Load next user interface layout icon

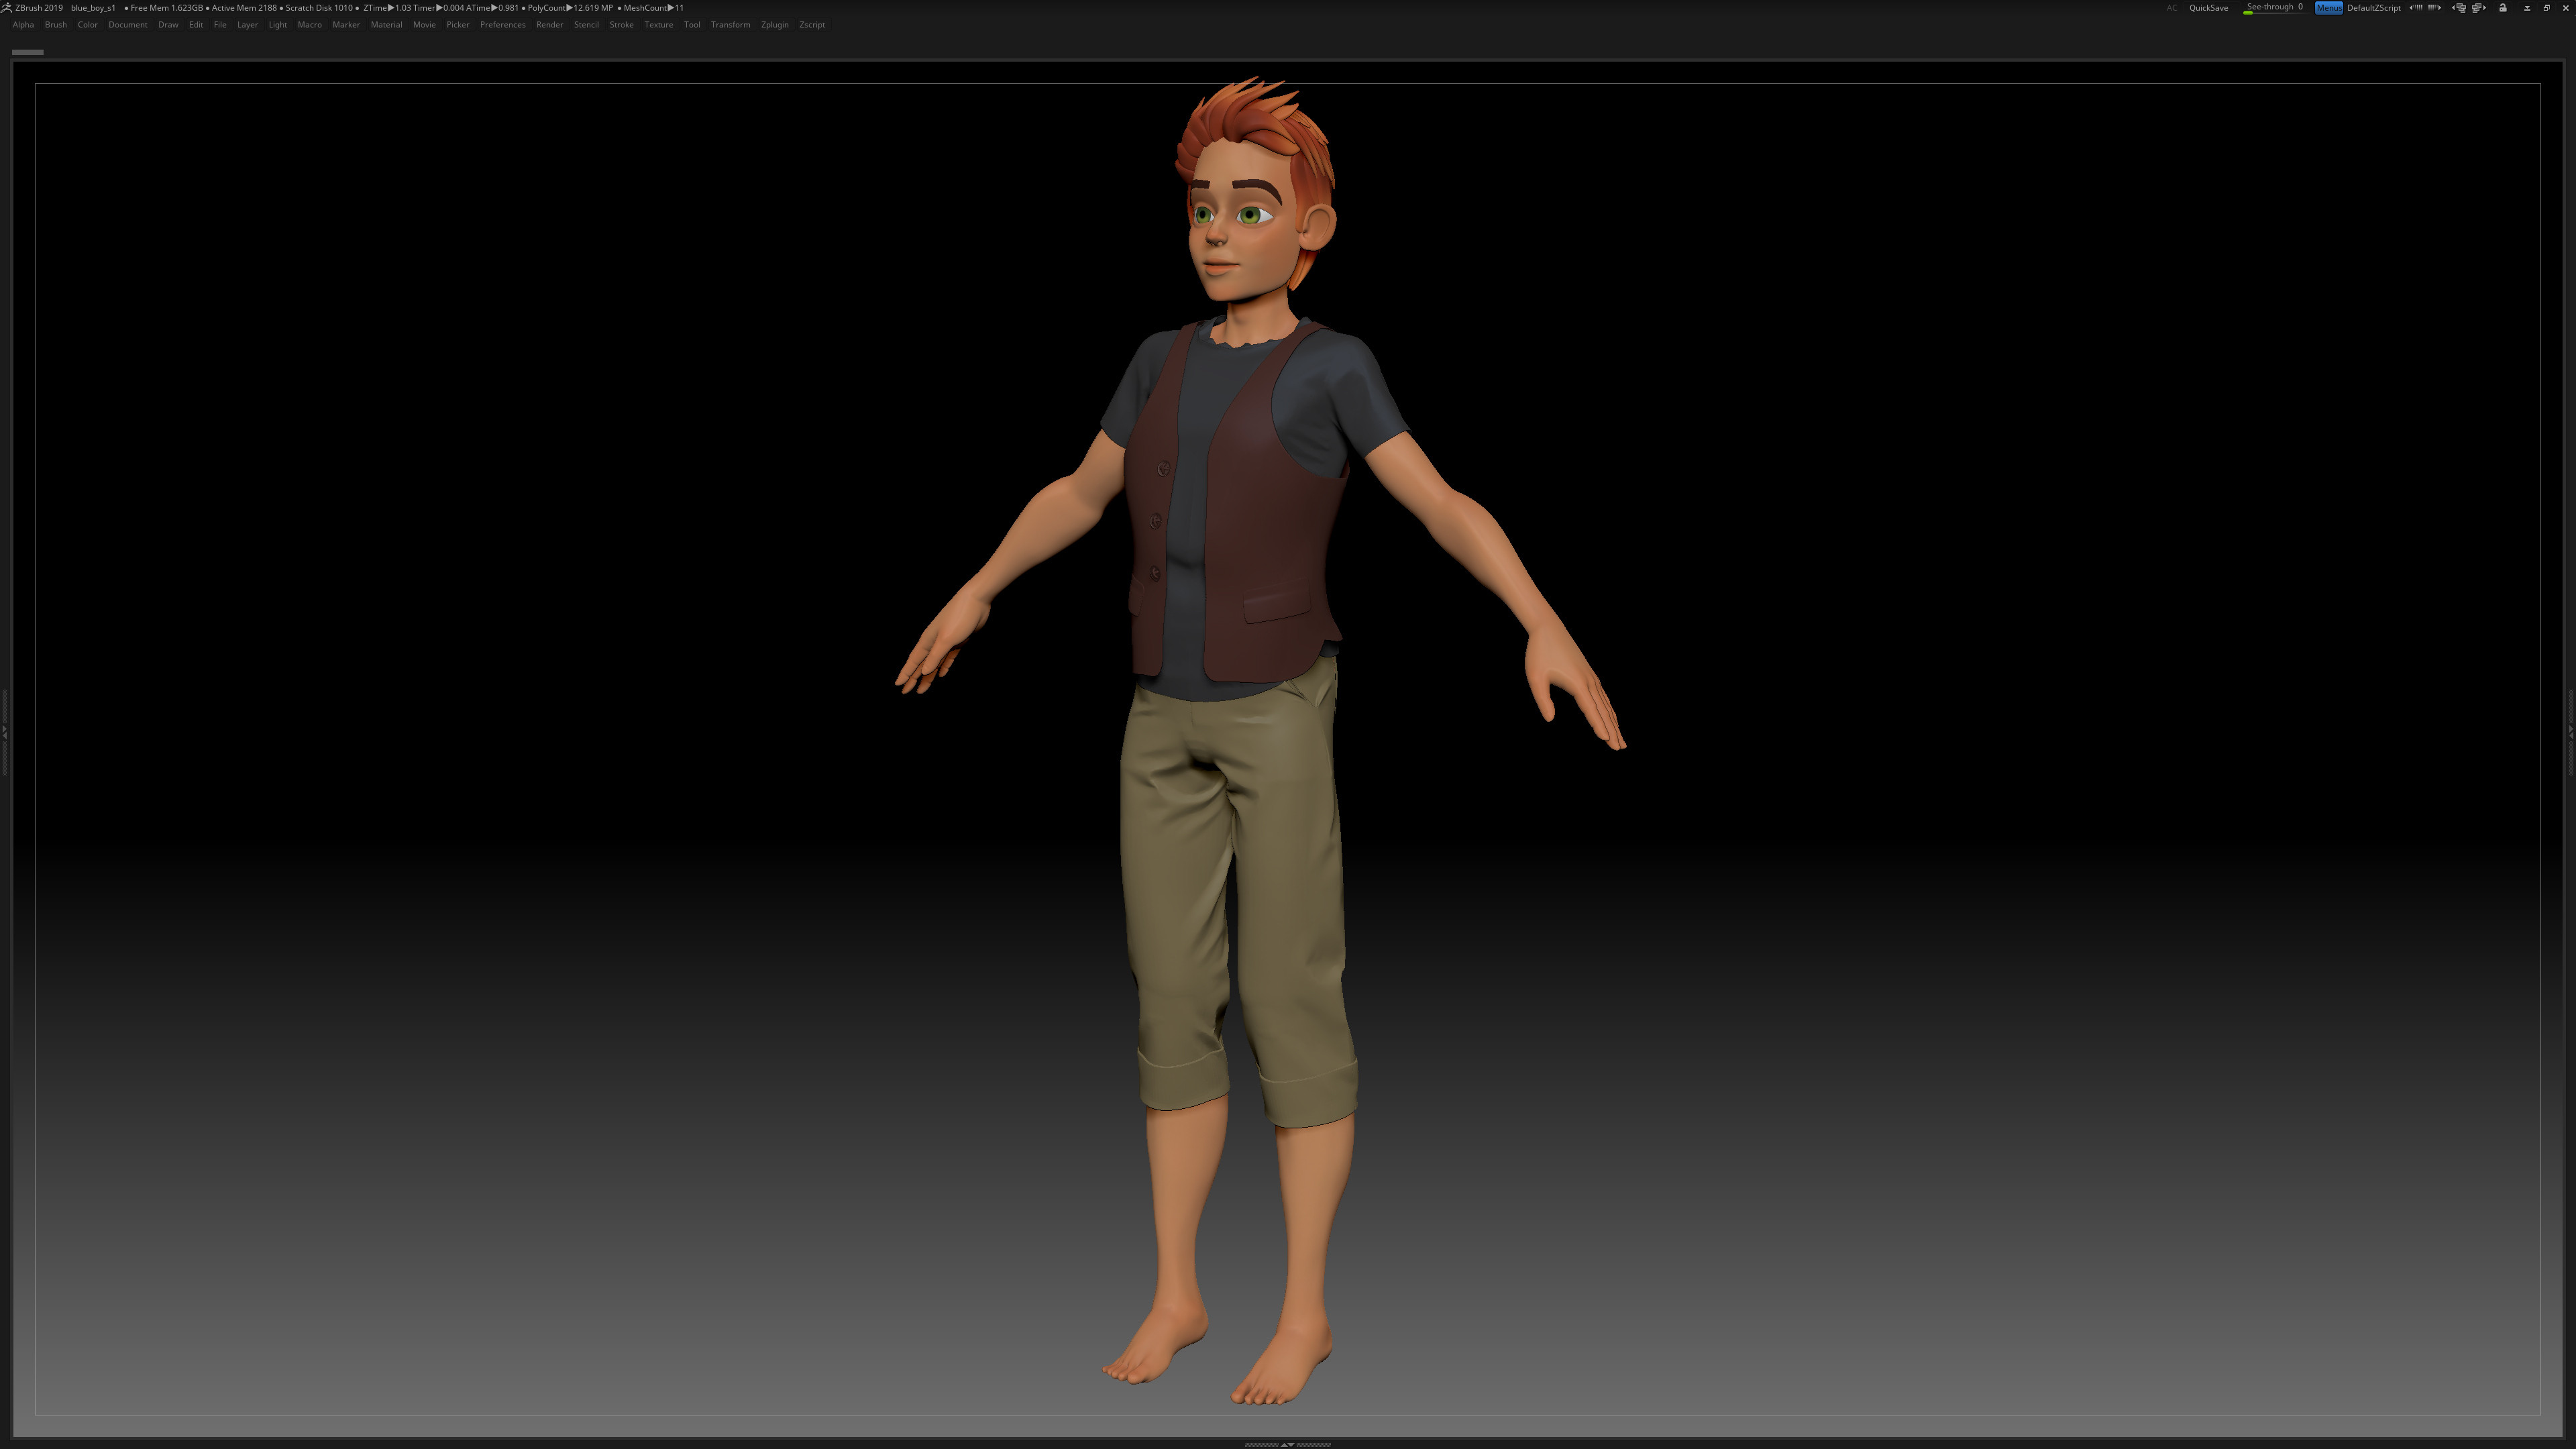2479,8
